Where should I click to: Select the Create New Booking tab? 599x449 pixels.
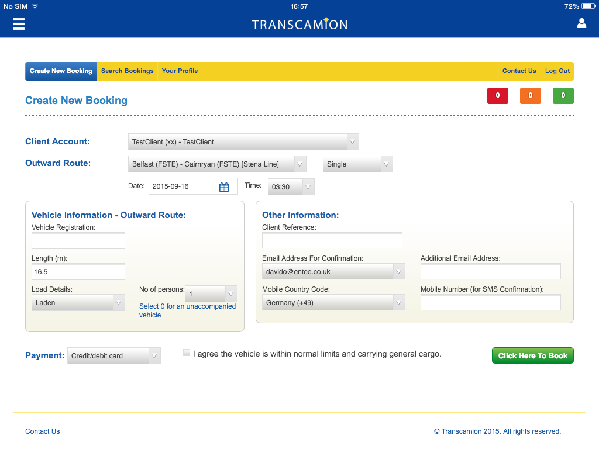(x=61, y=71)
